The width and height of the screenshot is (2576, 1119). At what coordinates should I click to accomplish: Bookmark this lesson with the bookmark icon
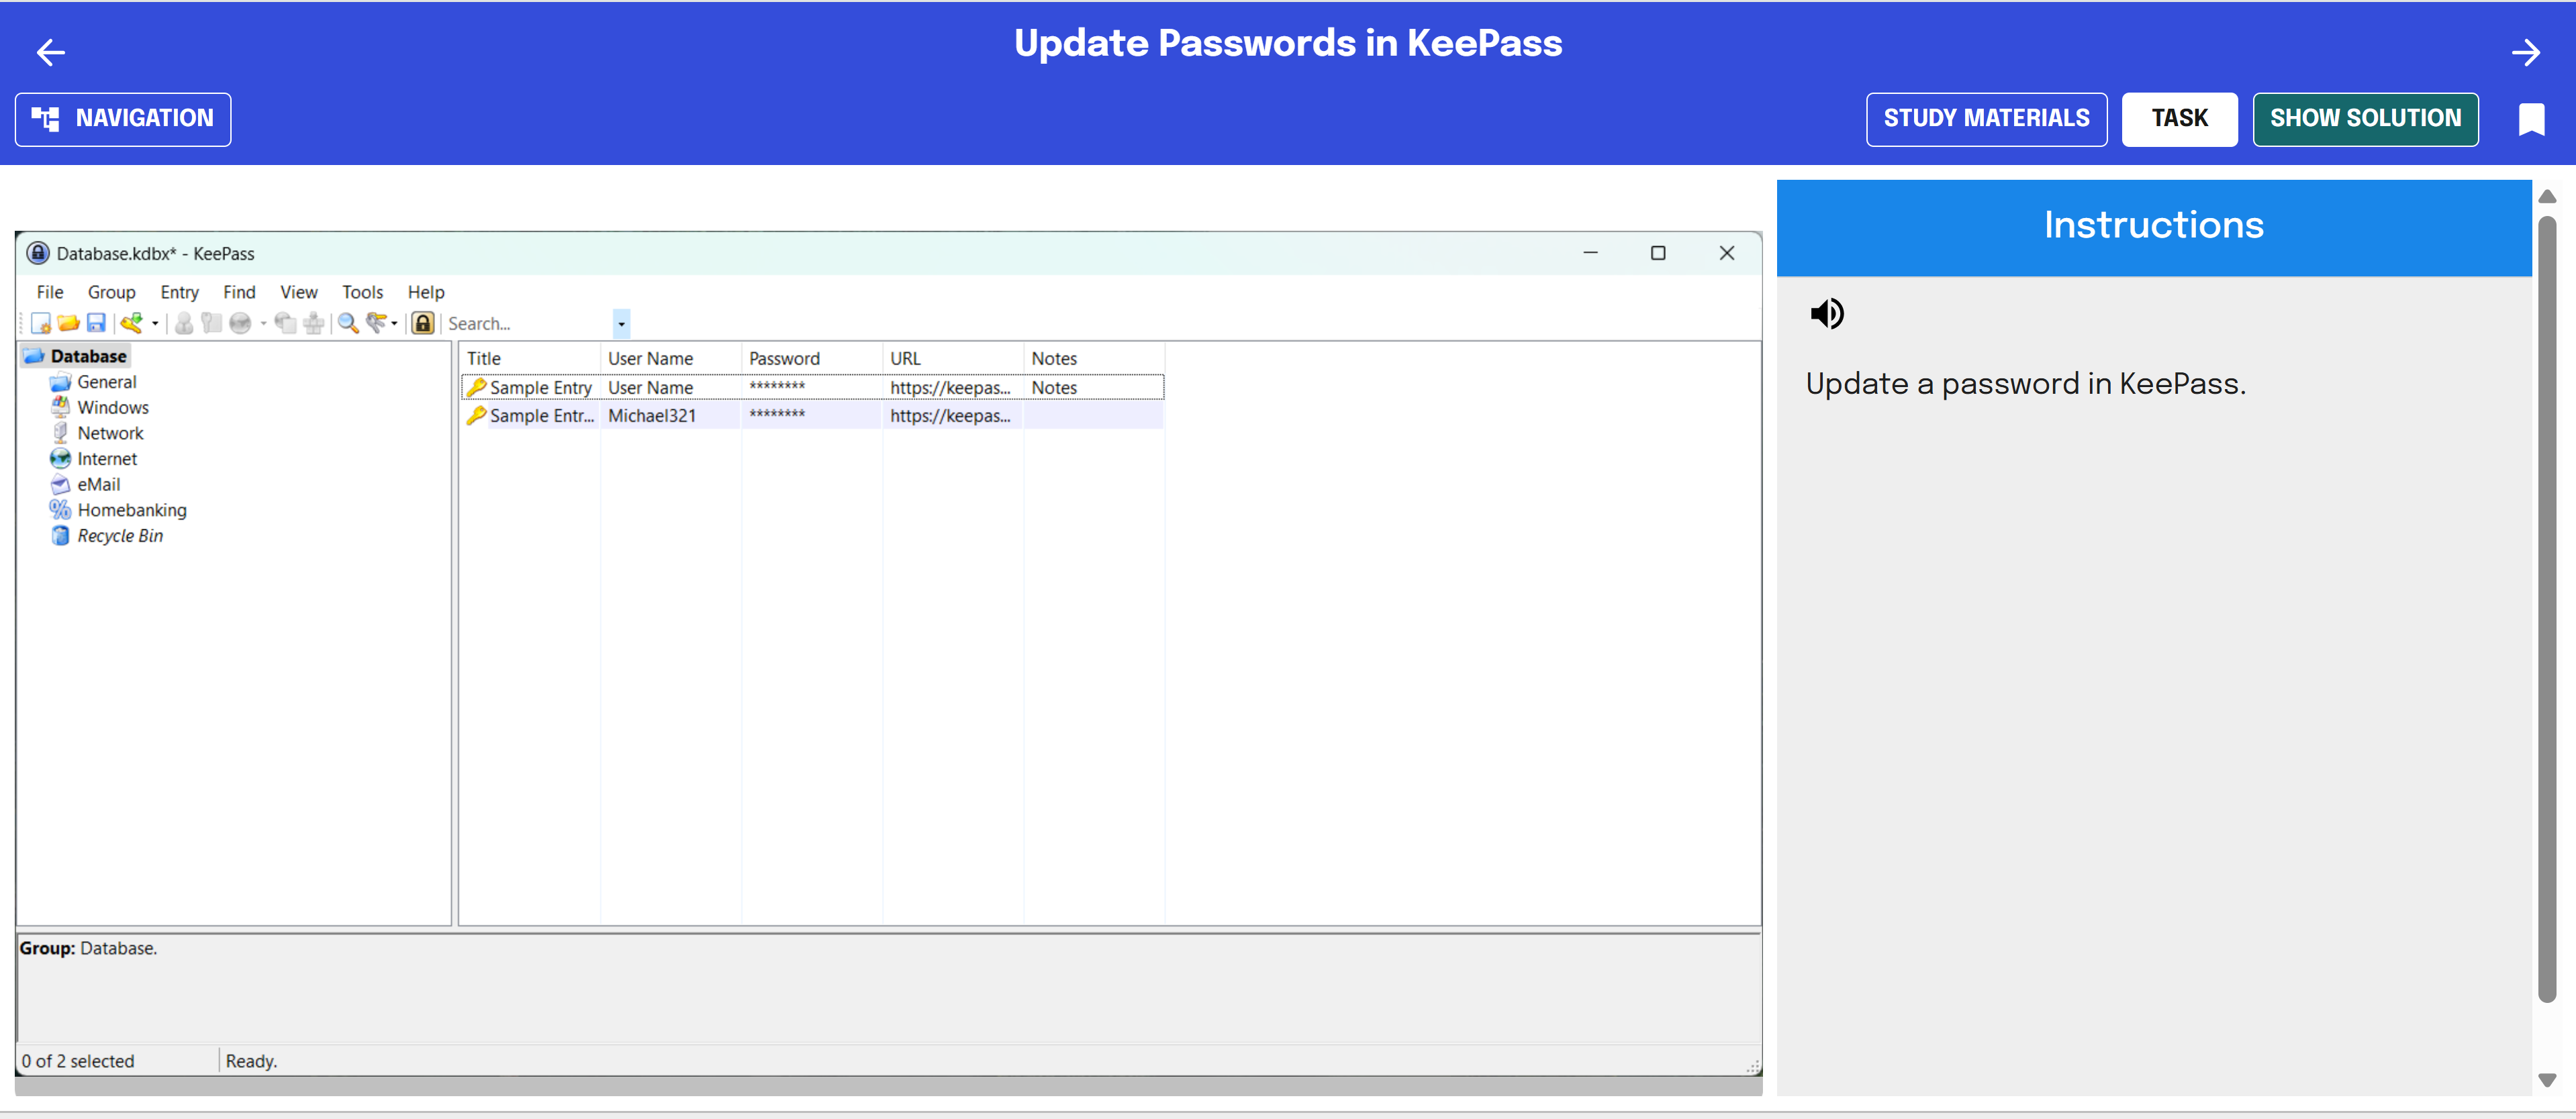tap(2531, 120)
